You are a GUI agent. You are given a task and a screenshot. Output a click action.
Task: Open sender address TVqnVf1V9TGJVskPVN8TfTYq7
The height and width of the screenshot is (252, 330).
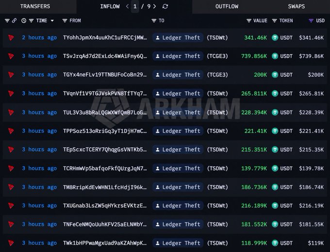pos(105,94)
